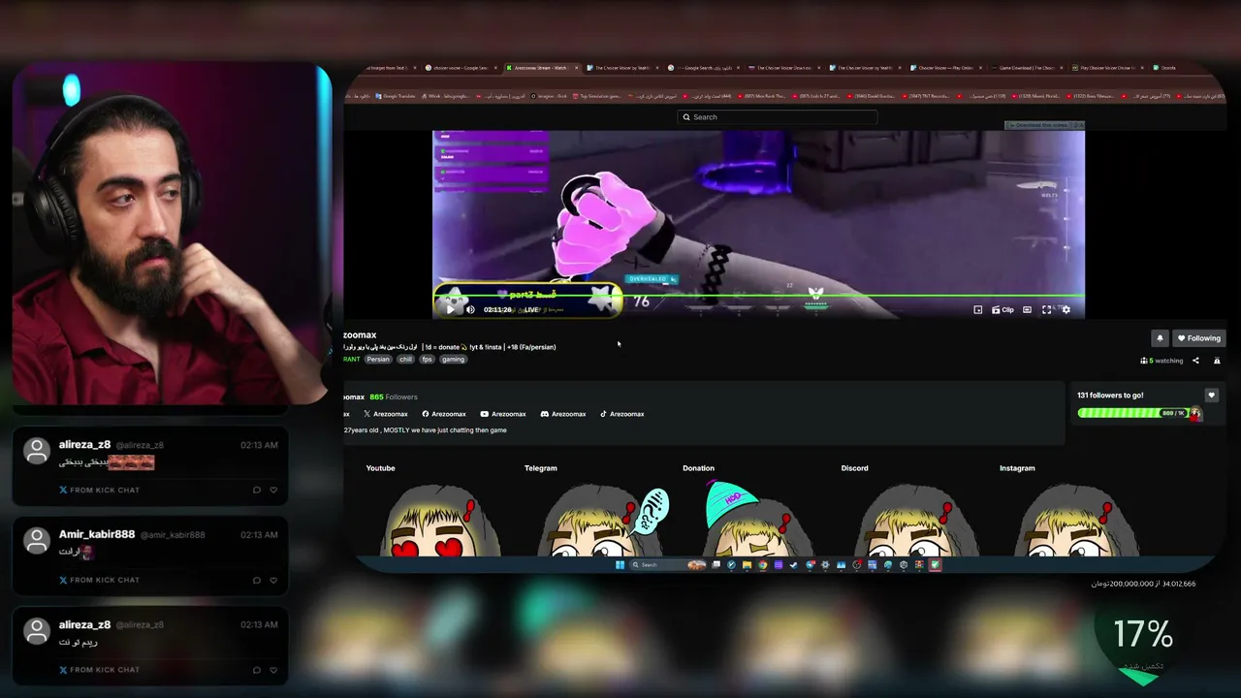The image size is (1241, 698).
Task: Open File Explorer from the taskbar
Action: (x=747, y=565)
